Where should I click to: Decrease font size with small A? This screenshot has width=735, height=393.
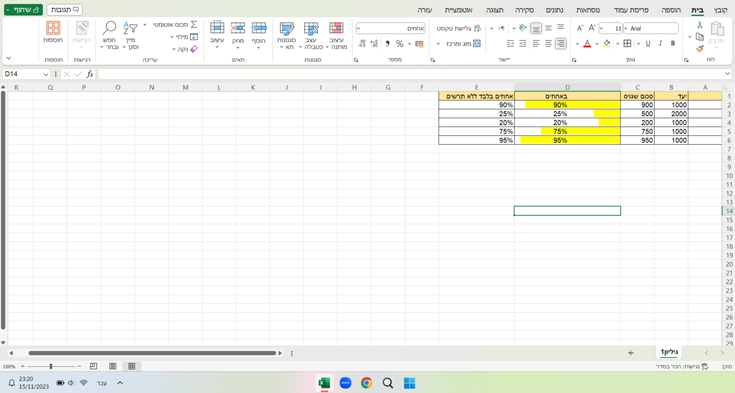(x=580, y=28)
